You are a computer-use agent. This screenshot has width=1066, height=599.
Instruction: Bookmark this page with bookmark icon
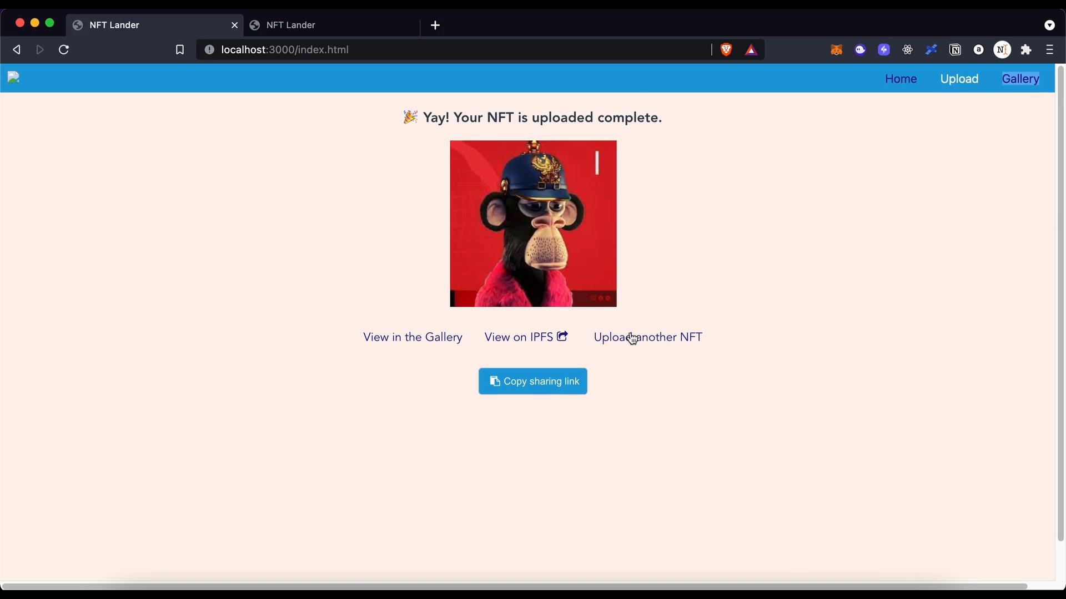(180, 50)
